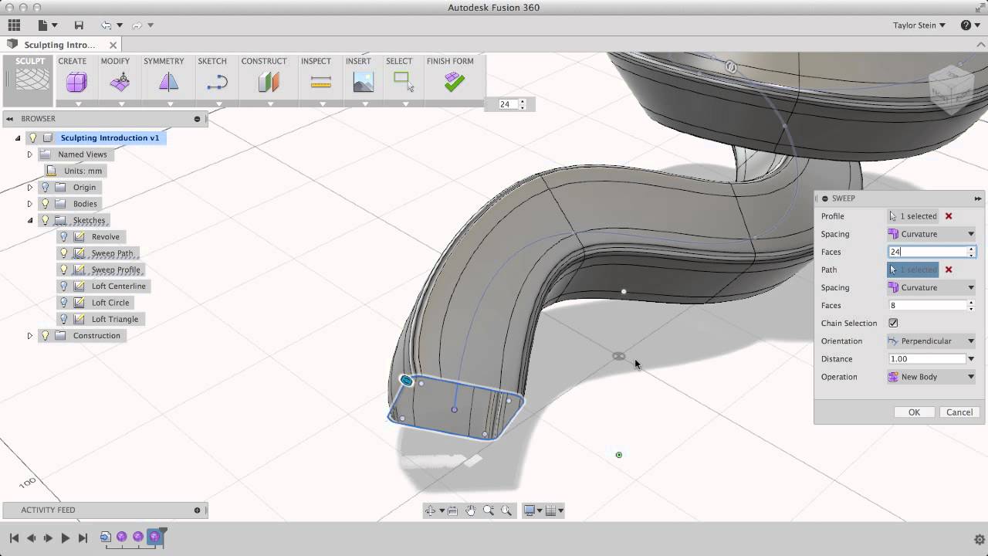
Task: Activate the Zoom Window (Fit) tool
Action: (x=506, y=510)
